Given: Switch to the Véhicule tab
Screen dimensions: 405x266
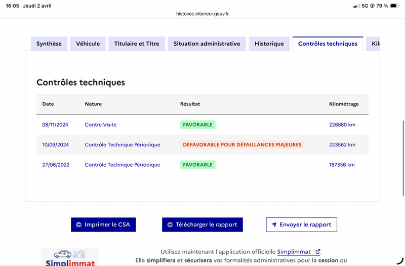Looking at the screenshot, I should tap(88, 44).
